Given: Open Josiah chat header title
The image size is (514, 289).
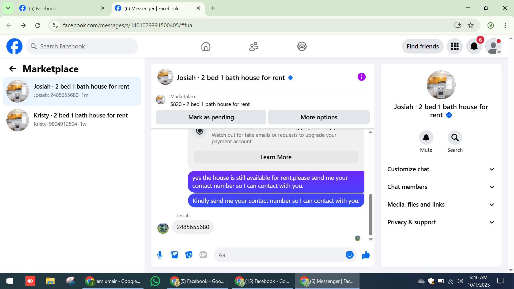Looking at the screenshot, I should point(230,78).
